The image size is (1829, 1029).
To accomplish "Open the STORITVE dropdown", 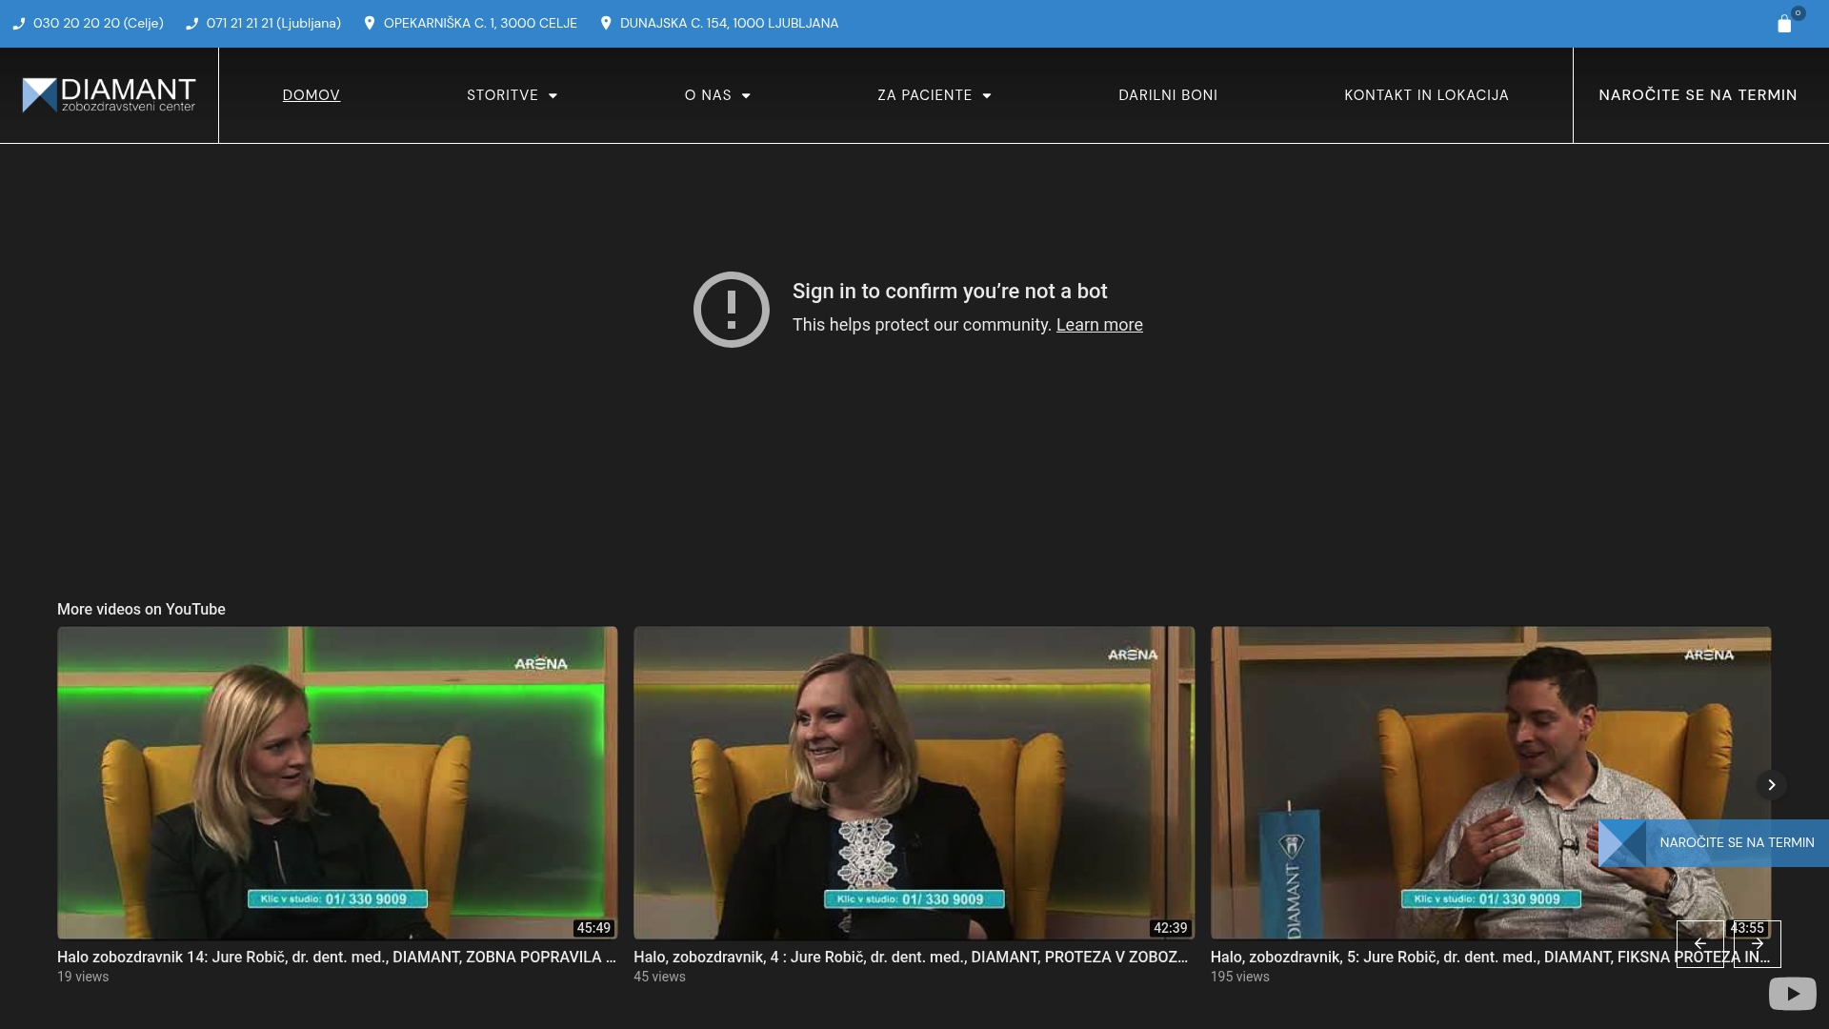I will pos(512,95).
